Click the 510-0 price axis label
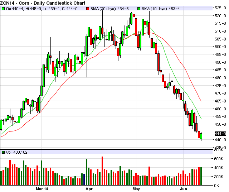 pyautogui.click(x=220, y=31)
